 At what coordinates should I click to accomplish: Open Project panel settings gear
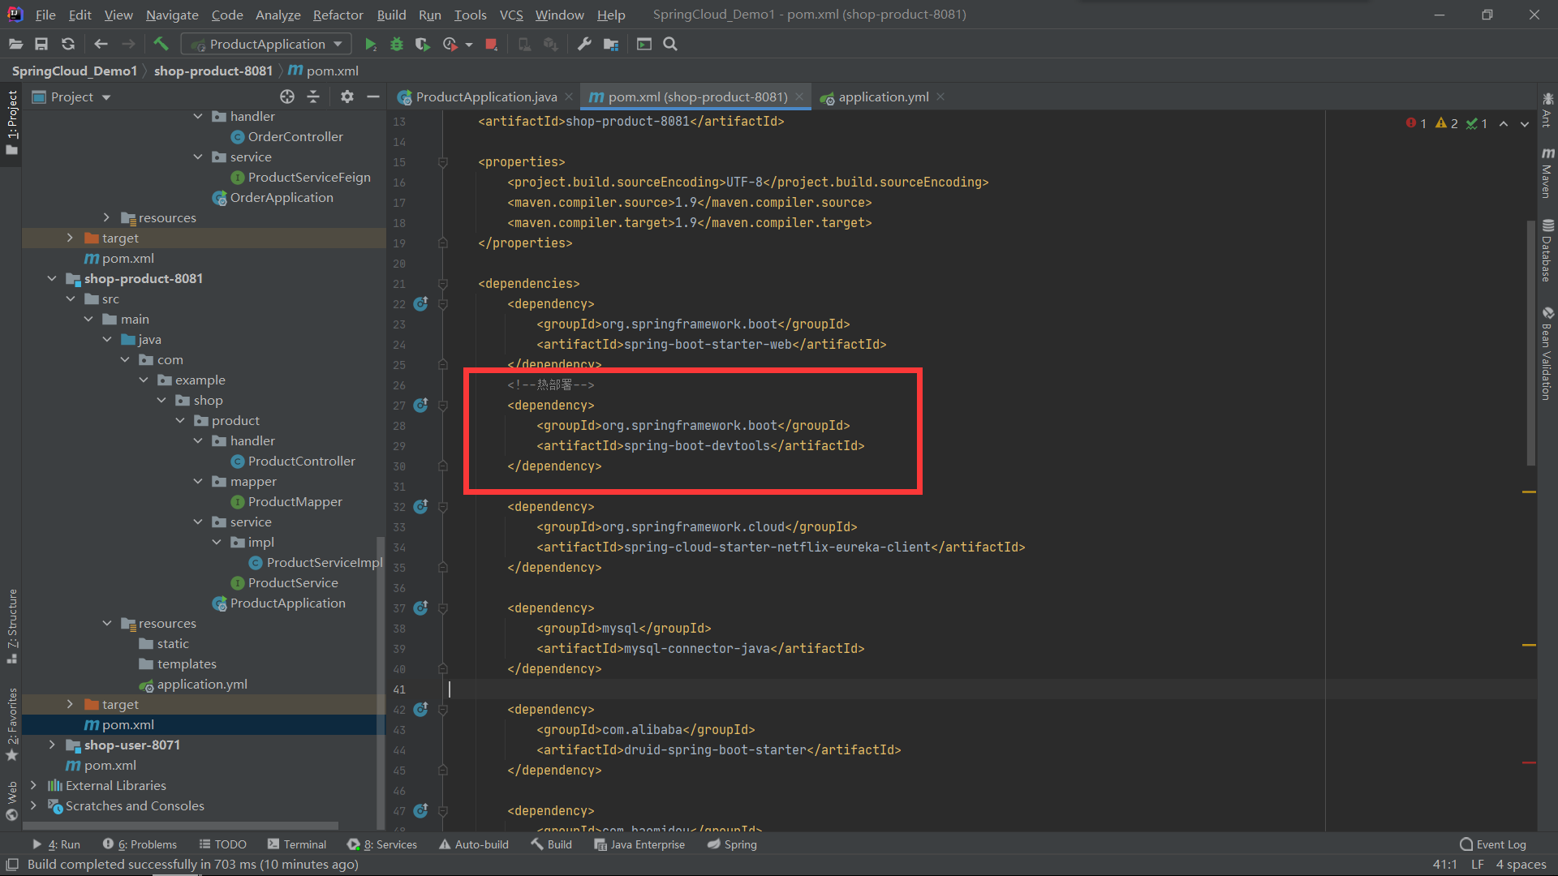pos(346,97)
